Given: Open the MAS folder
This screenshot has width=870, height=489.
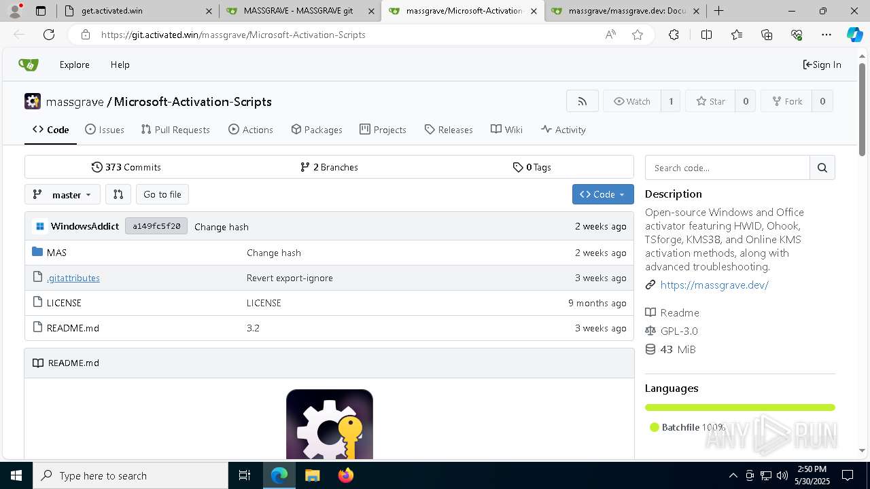Looking at the screenshot, I should tap(56, 253).
